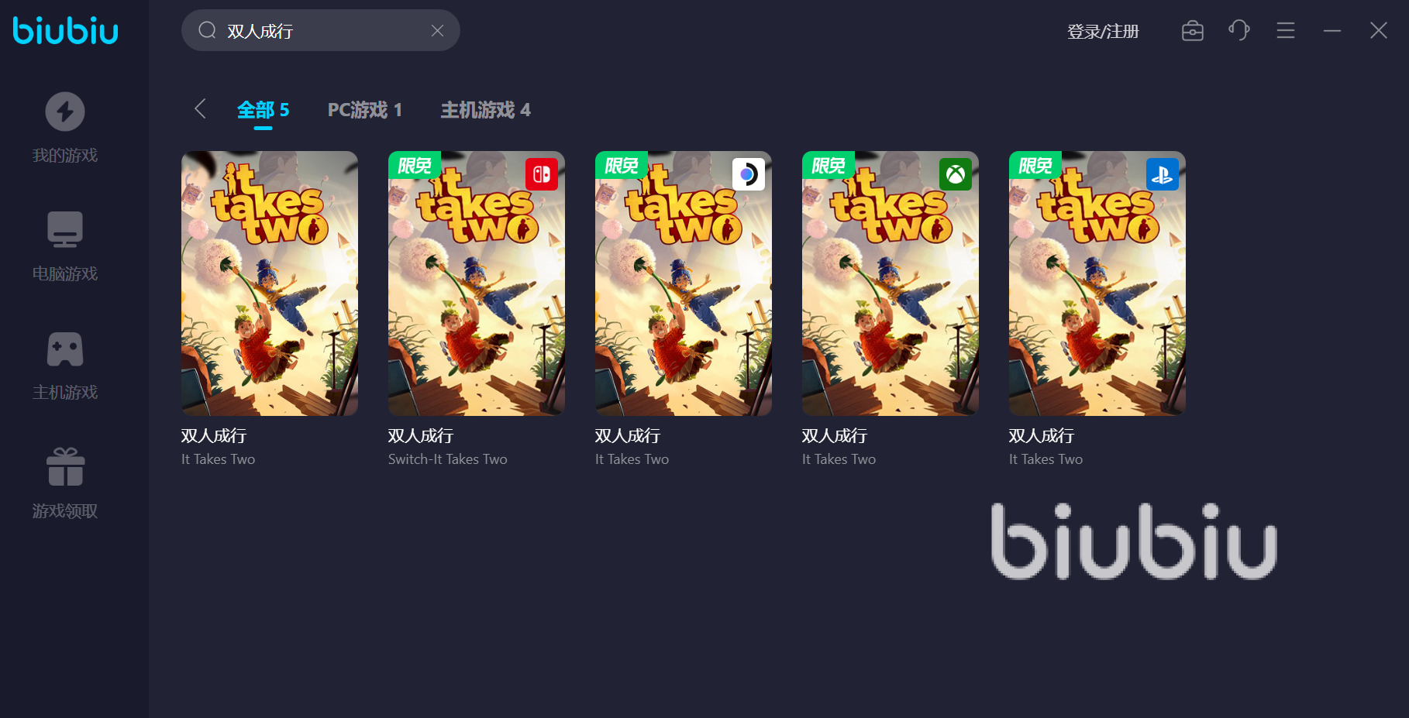Switch to PC游戏 1 tab
Screen dimensions: 1409x718
tap(364, 110)
